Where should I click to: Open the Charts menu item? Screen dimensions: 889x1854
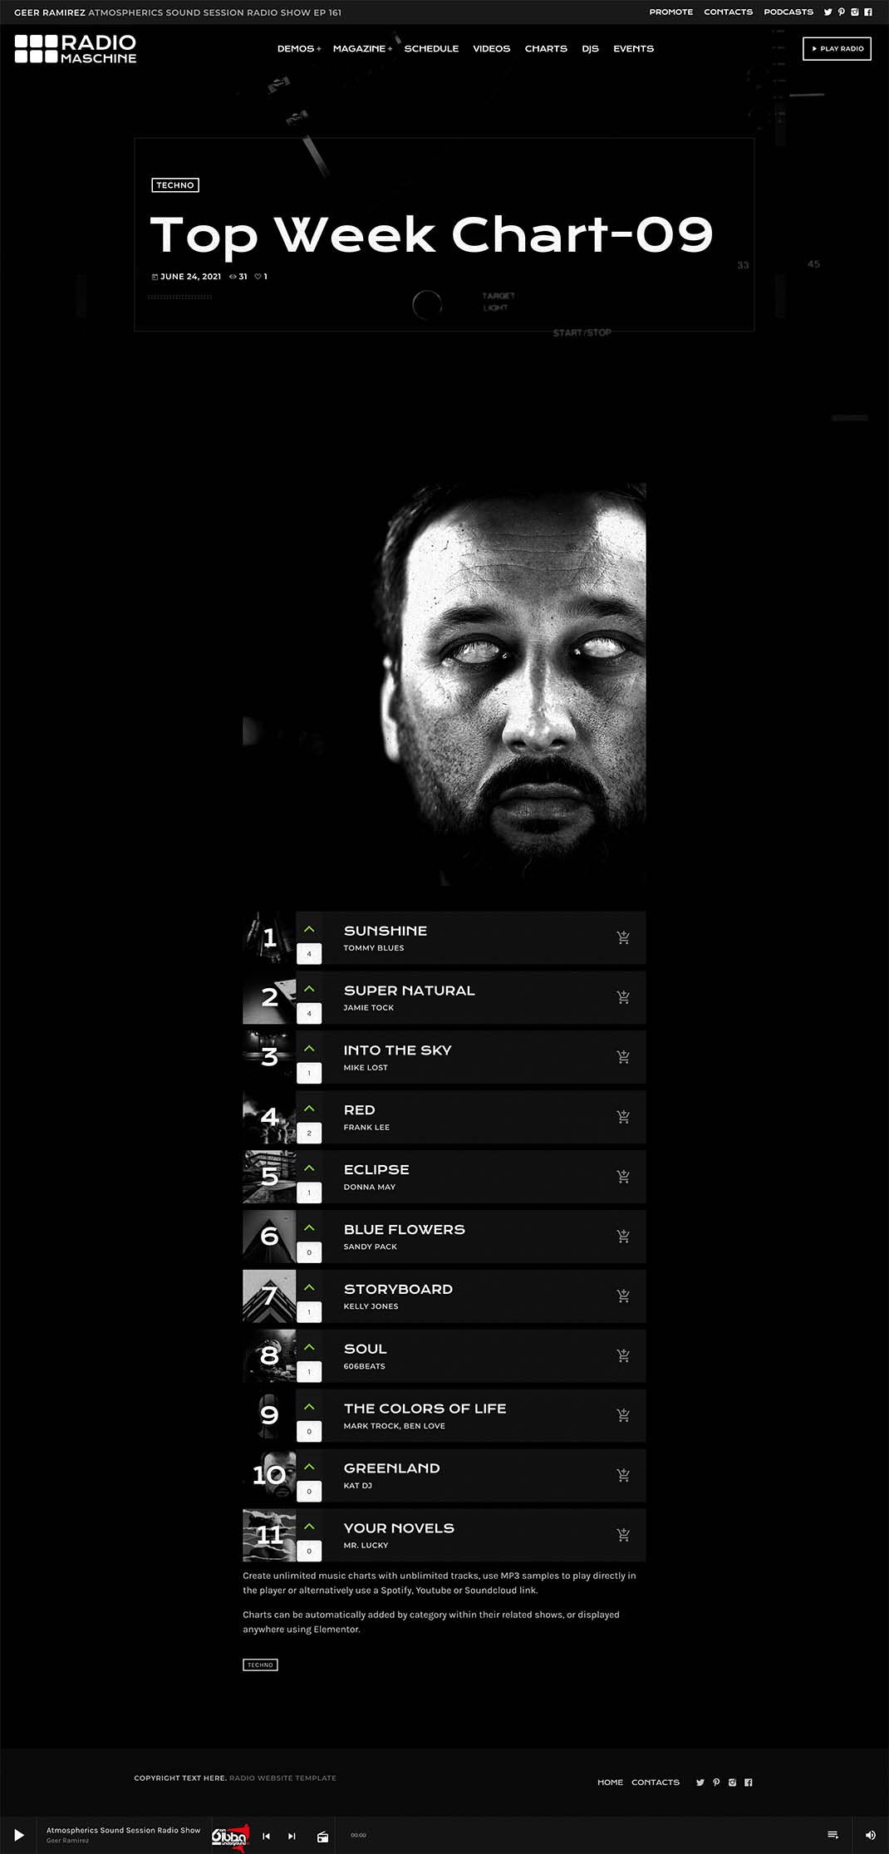pos(546,49)
